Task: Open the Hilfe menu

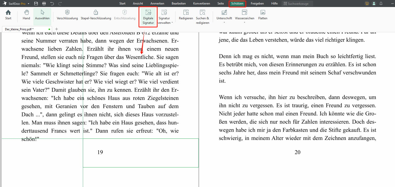Action: tap(274, 4)
